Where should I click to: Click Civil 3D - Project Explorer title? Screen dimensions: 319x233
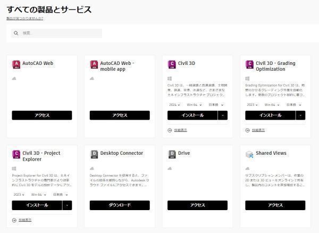click(41, 156)
